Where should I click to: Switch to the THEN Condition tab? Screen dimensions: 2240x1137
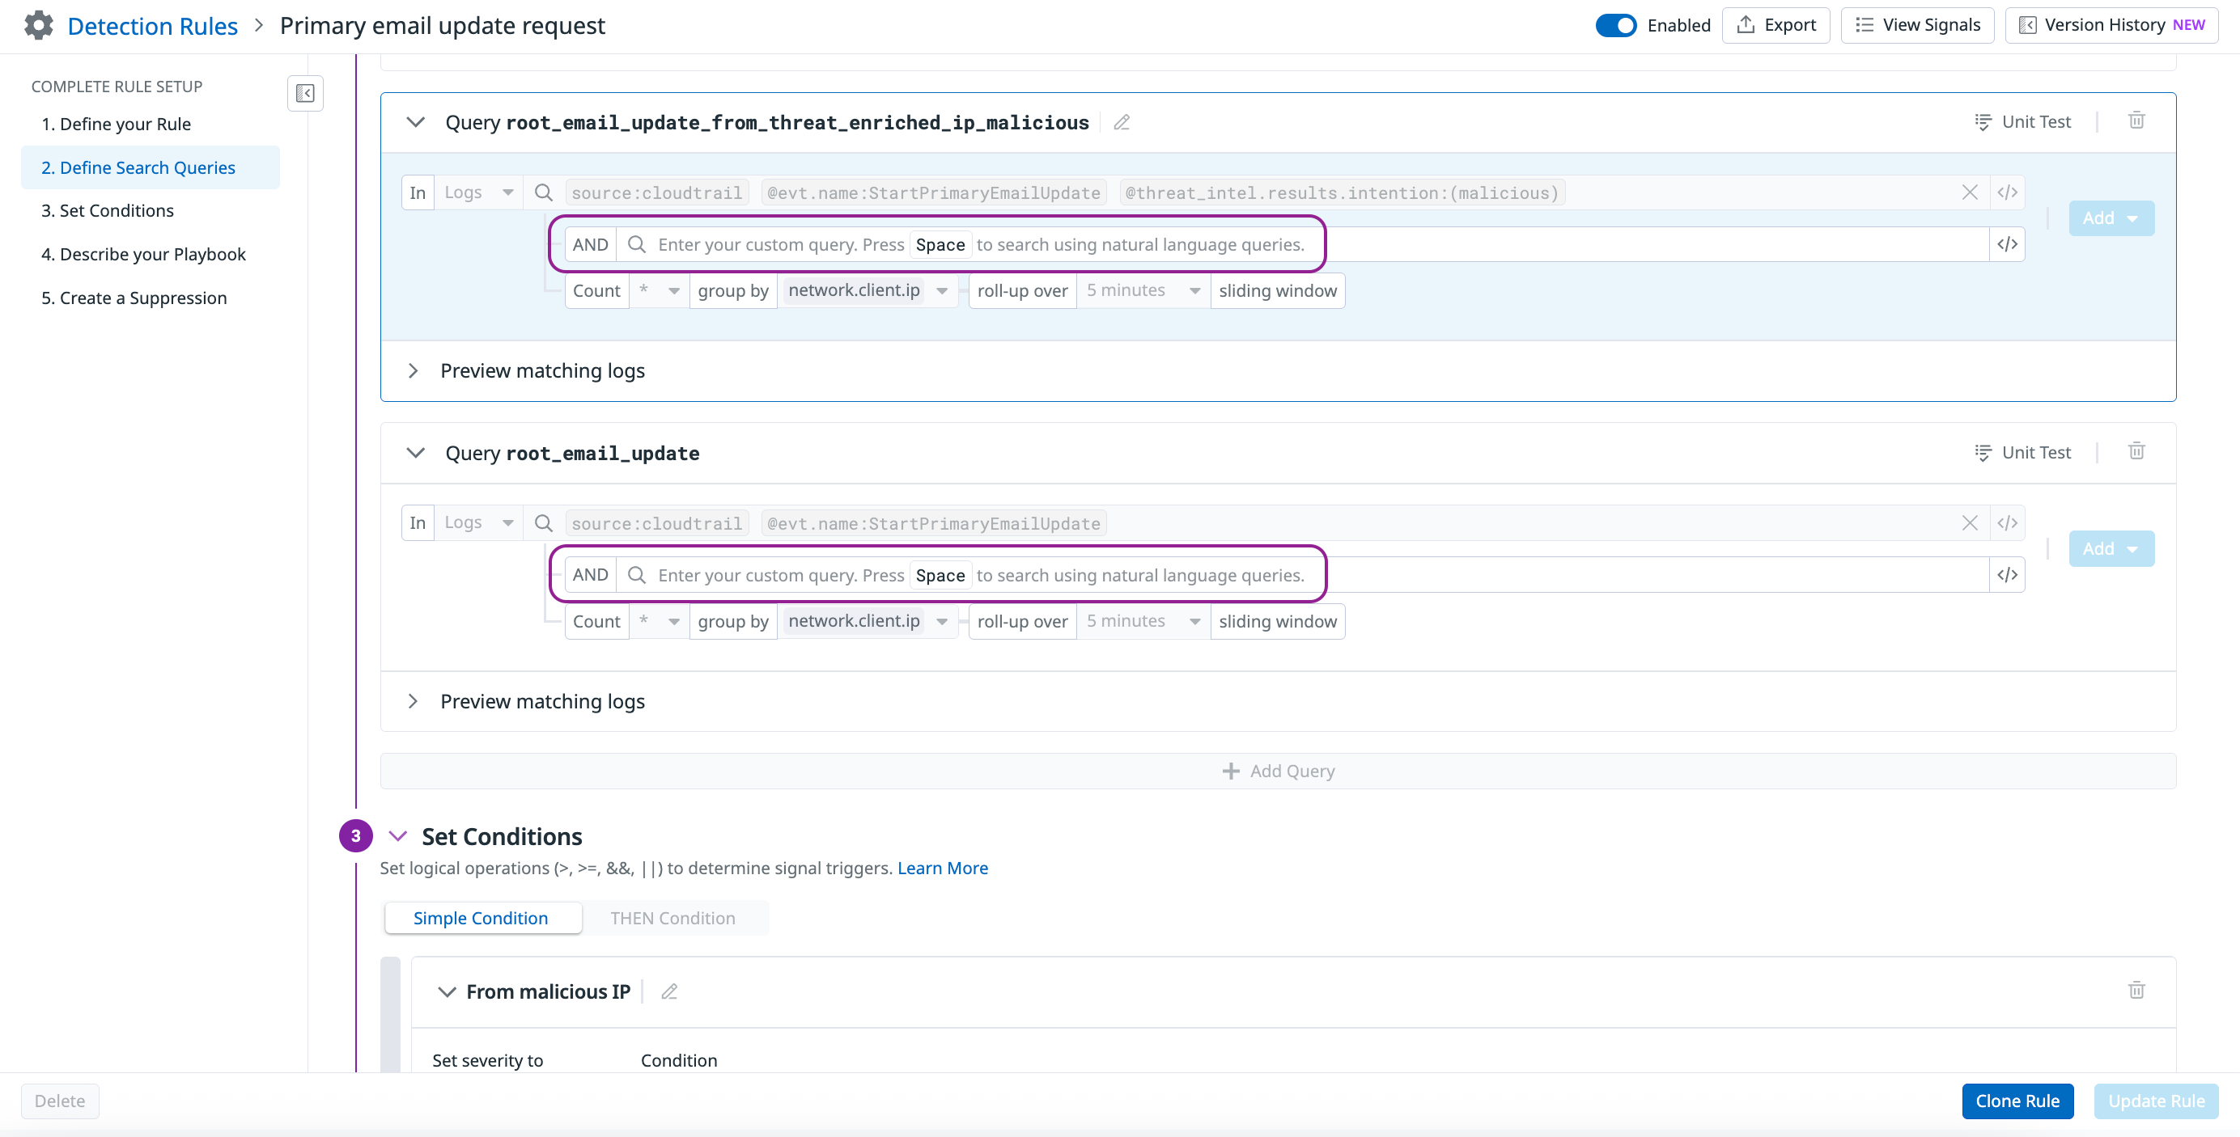(672, 918)
